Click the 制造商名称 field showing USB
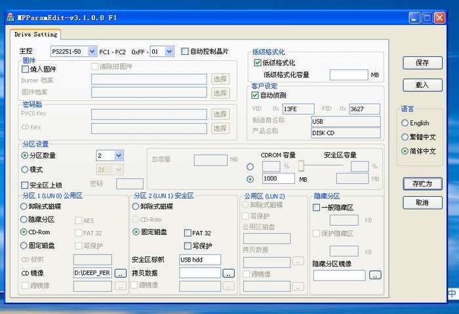This screenshot has width=459, height=314. (x=346, y=121)
